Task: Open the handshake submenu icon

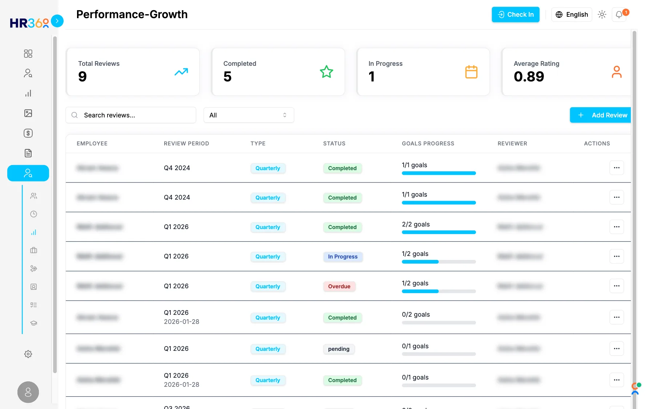Action: tap(33, 269)
